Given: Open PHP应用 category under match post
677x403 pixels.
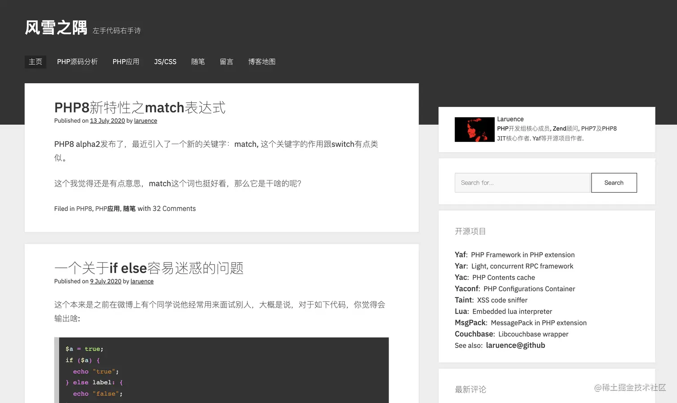Looking at the screenshot, I should (x=107, y=209).
